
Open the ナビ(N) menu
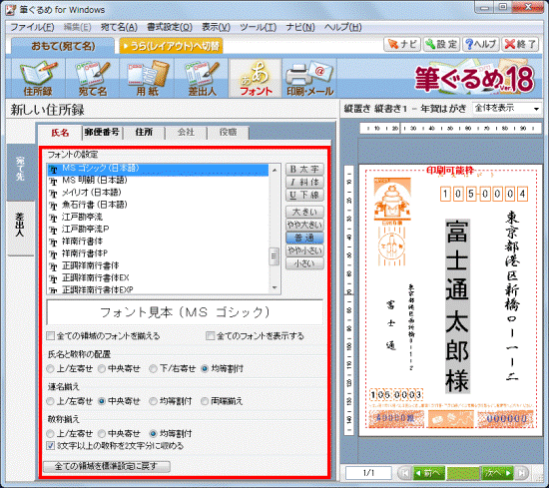[x=300, y=27]
